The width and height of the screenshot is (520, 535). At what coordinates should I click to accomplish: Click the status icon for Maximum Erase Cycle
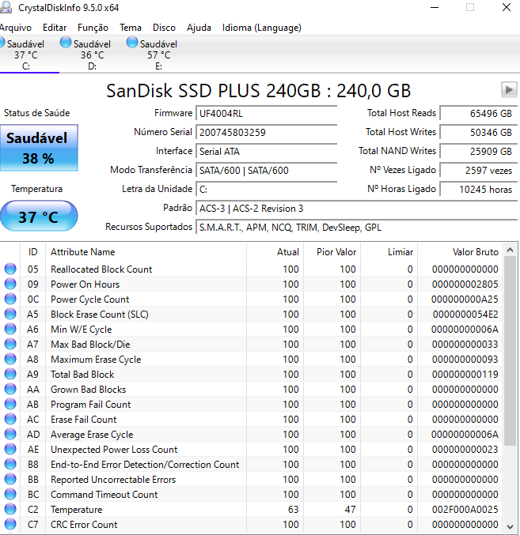10,359
